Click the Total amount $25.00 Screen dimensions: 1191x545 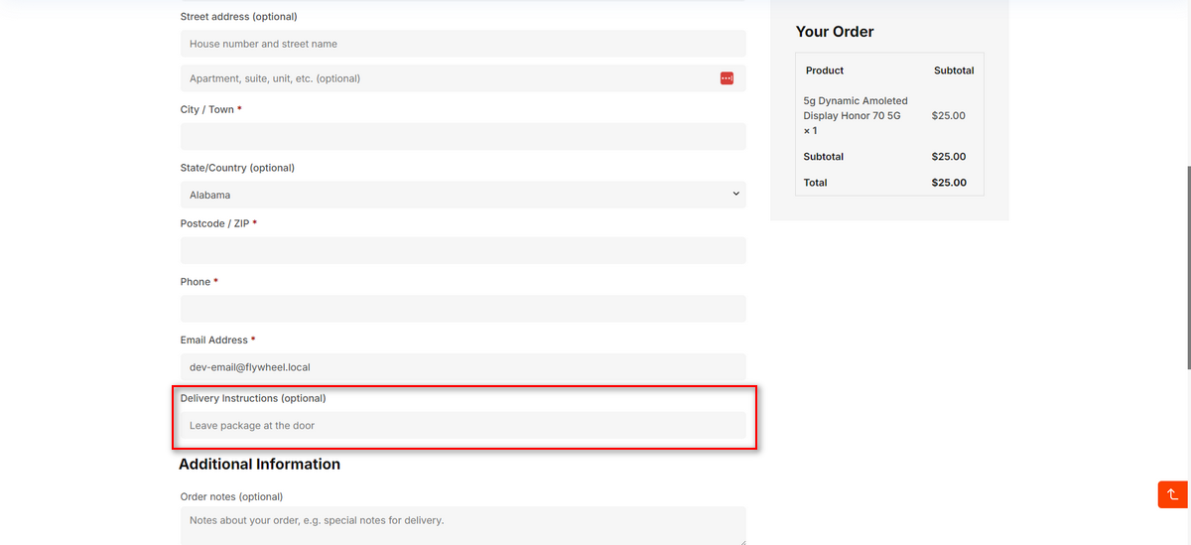pyautogui.click(x=949, y=183)
